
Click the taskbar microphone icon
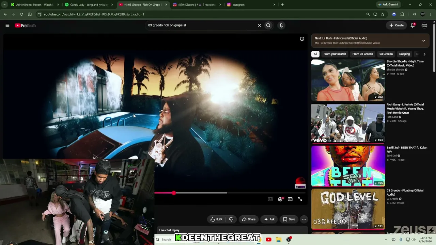(401, 240)
